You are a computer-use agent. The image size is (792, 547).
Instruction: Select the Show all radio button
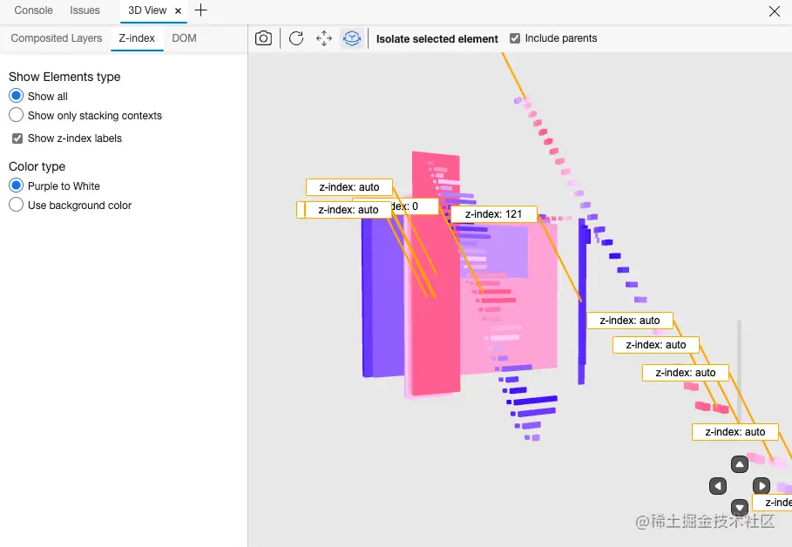[x=17, y=96]
